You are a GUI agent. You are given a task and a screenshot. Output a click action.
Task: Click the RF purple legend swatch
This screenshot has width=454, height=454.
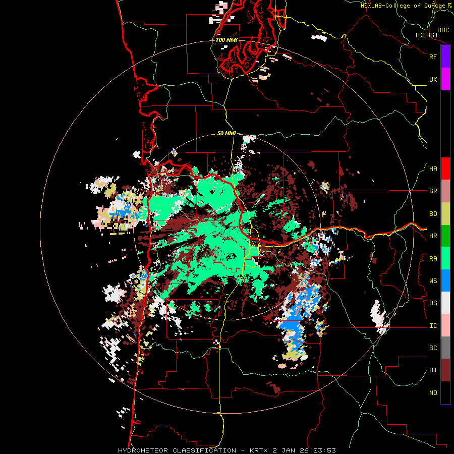point(445,56)
